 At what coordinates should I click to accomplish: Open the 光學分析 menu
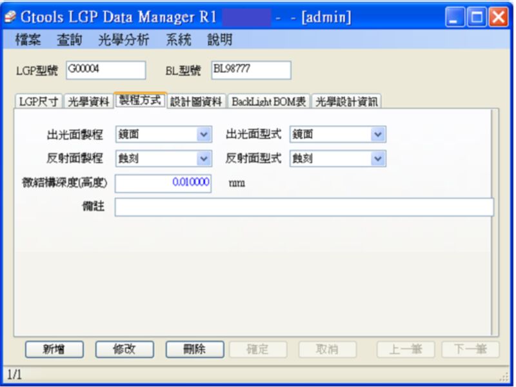coord(123,40)
